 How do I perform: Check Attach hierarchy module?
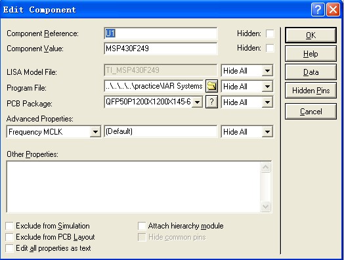[142, 226]
